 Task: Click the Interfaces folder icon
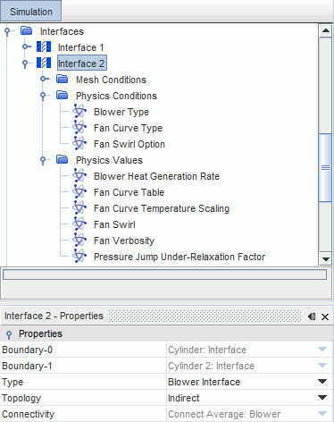tap(27, 30)
